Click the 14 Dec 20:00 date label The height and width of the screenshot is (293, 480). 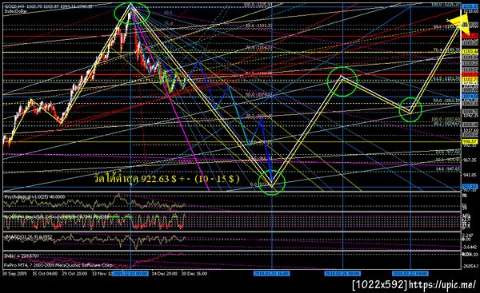click(x=164, y=274)
